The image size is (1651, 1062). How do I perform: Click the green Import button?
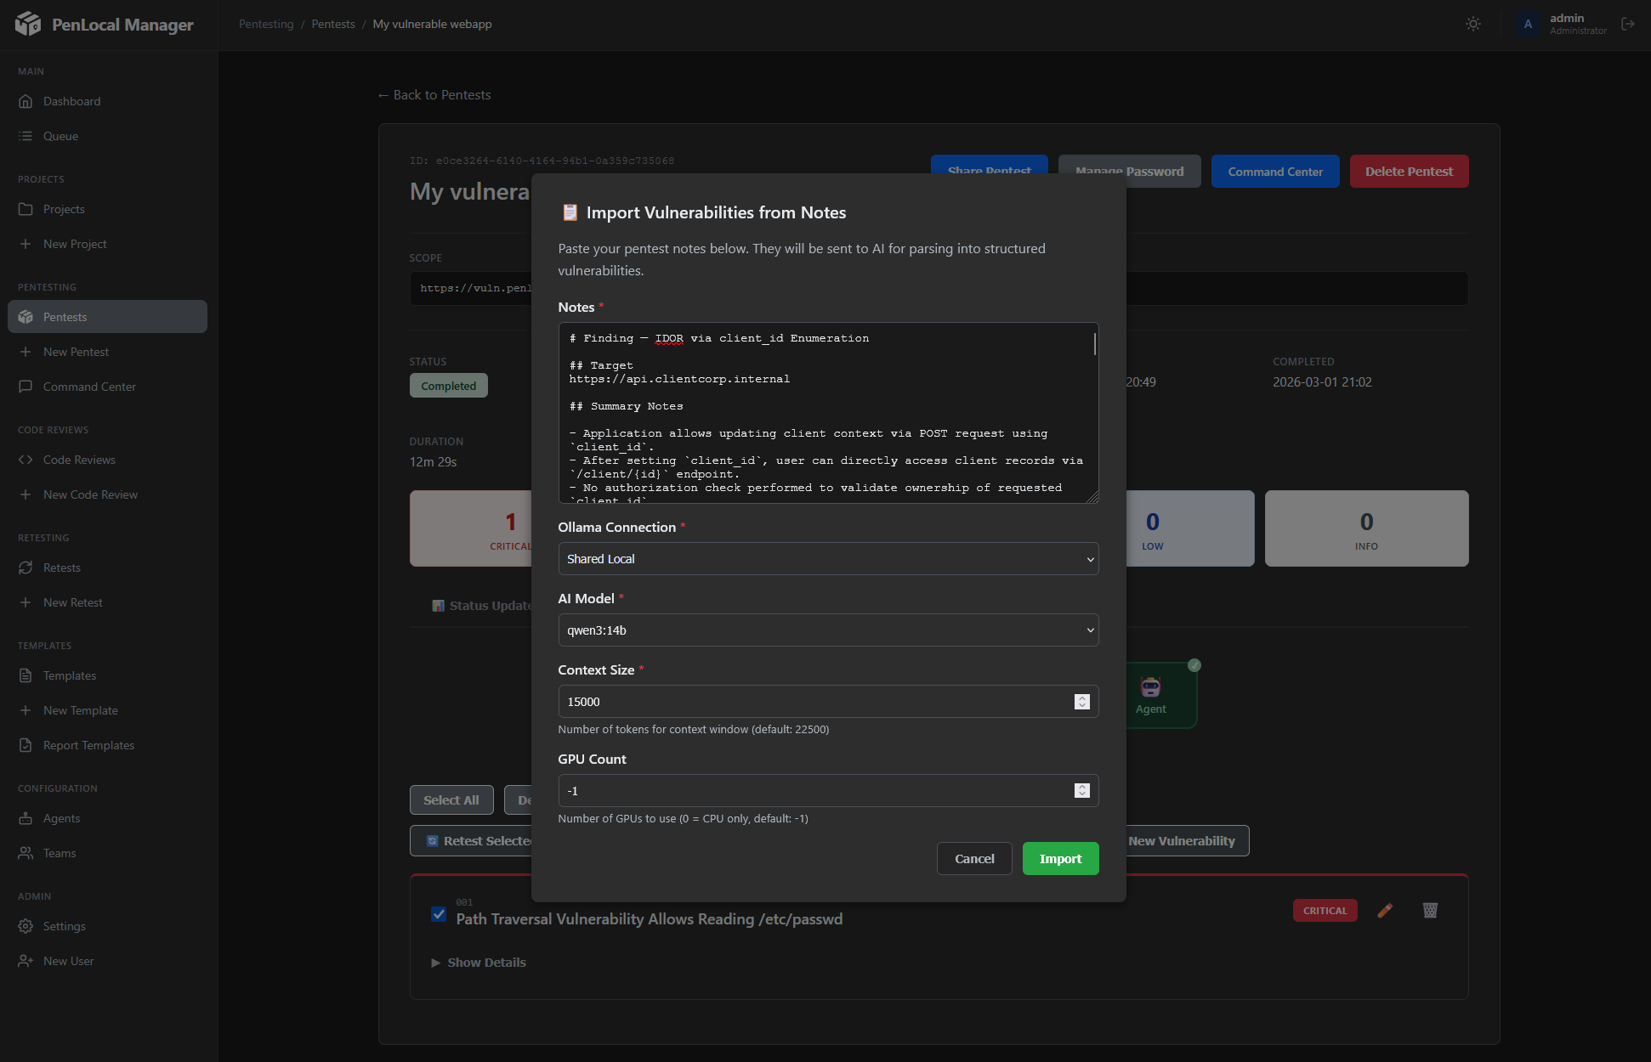coord(1060,858)
